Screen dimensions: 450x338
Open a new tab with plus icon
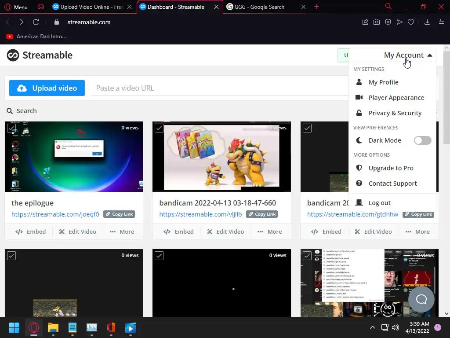(x=316, y=7)
